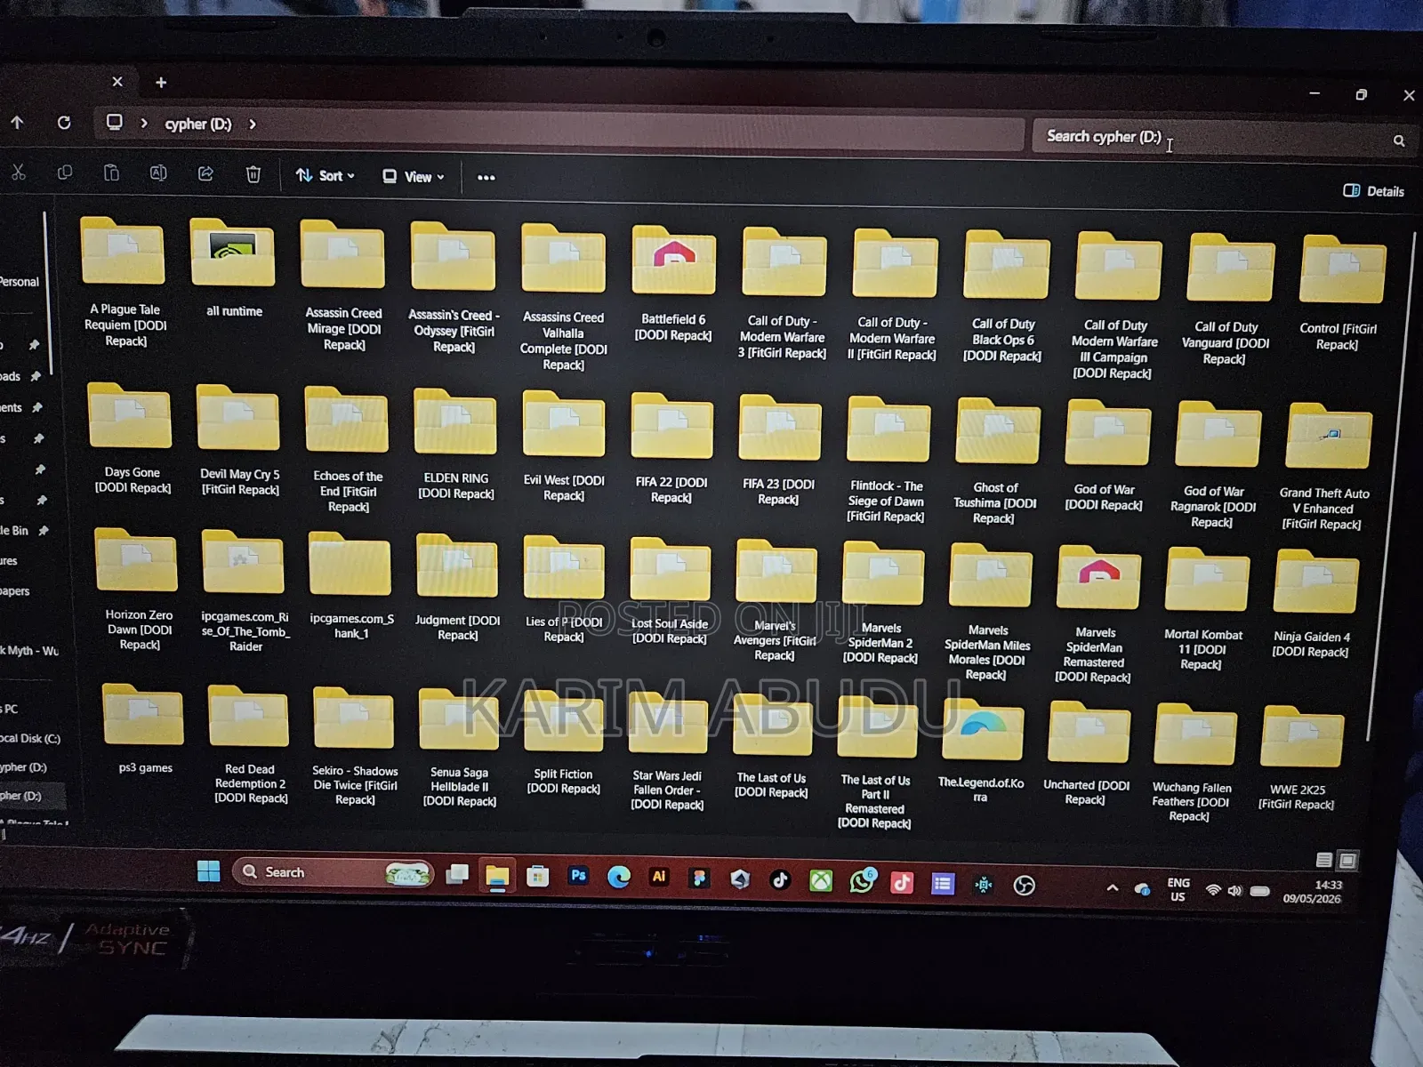Image resolution: width=1423 pixels, height=1067 pixels.
Task: Select the FIFA 23 [DODI Repack] folder
Action: [779, 450]
